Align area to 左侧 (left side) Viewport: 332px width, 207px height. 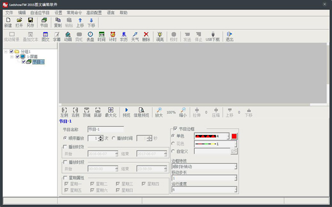click(x=64, y=112)
